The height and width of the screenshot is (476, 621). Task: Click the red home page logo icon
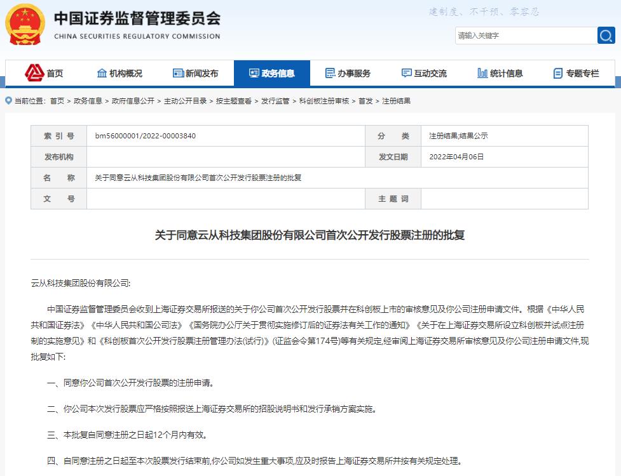click(34, 73)
